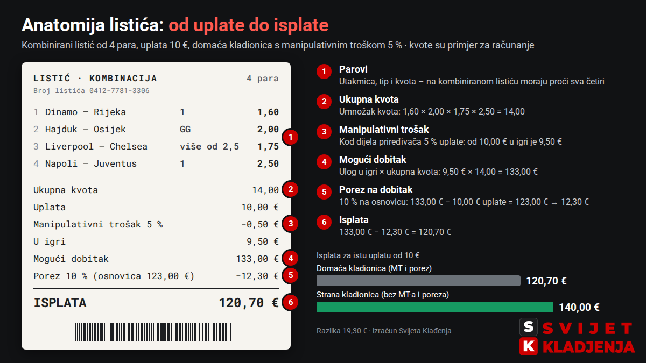Click odds "2,00" for Hajduk – Osijek
The height and width of the screenshot is (363, 646).
268,130
